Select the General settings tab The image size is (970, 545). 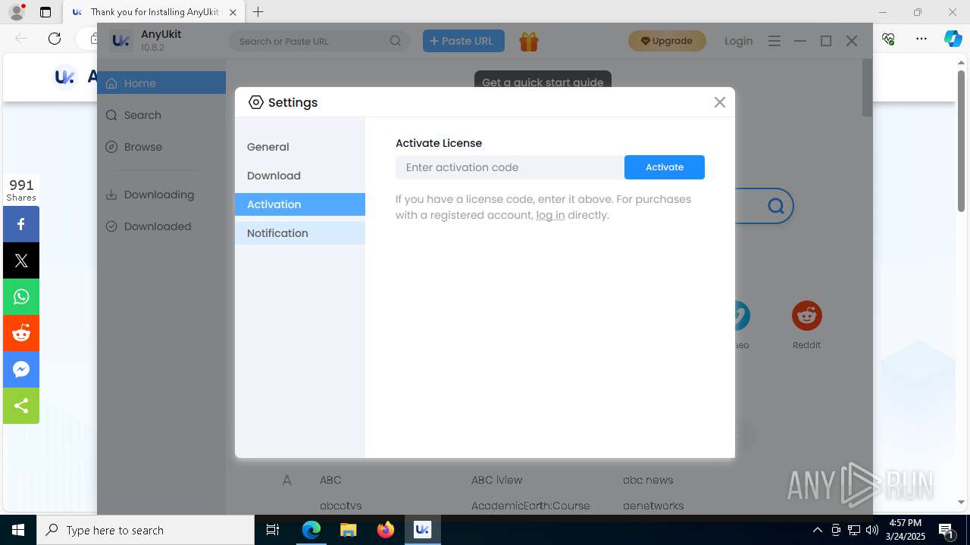point(300,147)
